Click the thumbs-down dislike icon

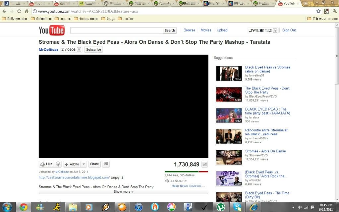click(x=58, y=164)
